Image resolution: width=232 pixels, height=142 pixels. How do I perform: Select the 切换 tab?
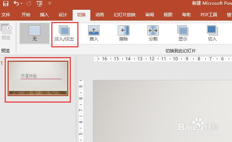point(81,15)
